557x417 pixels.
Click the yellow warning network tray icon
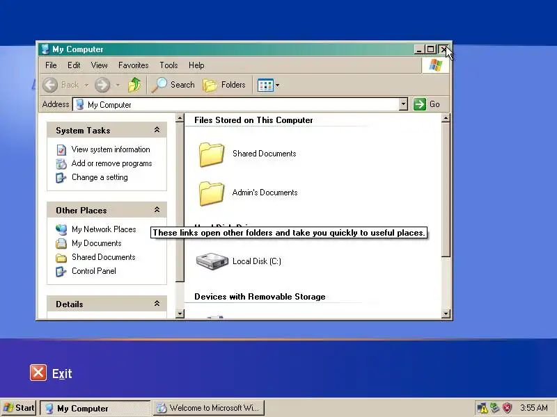point(482,408)
